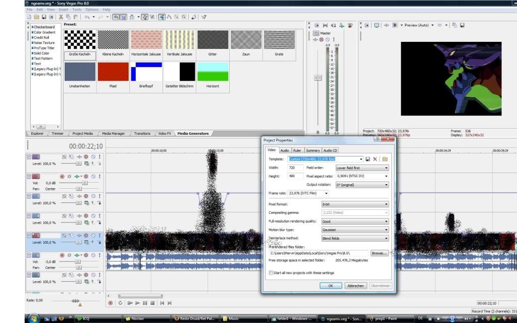Viewport: 517px width, 323px height.
Task: Mute track 5
Action: tap(93, 236)
